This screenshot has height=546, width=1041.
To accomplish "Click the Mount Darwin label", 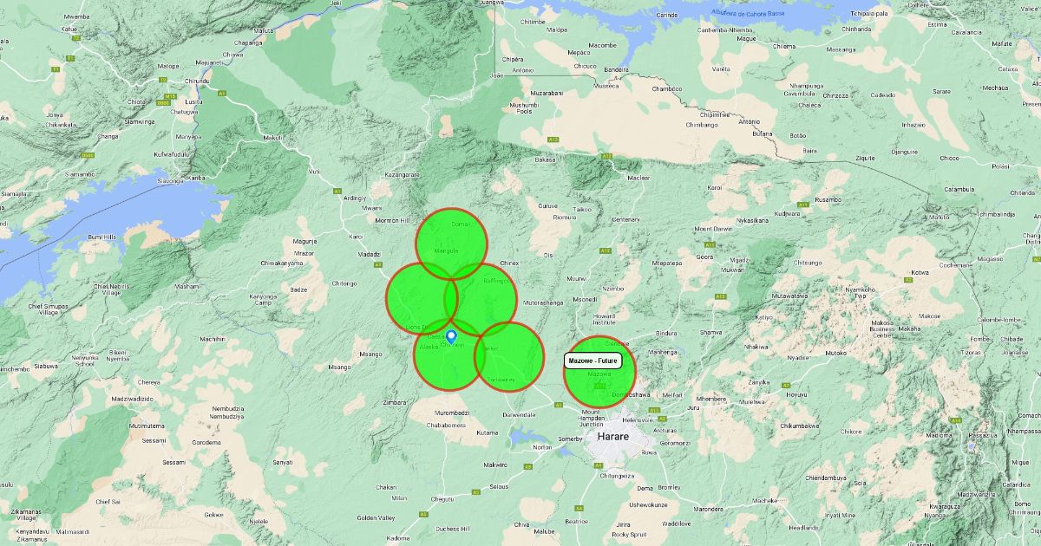I will click(715, 228).
